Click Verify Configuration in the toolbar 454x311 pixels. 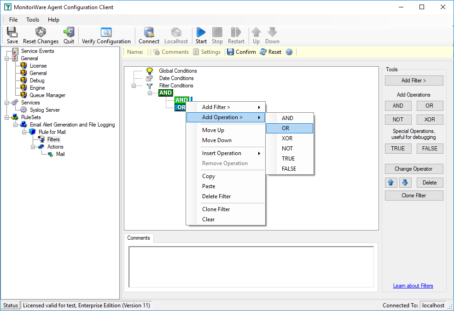click(106, 35)
